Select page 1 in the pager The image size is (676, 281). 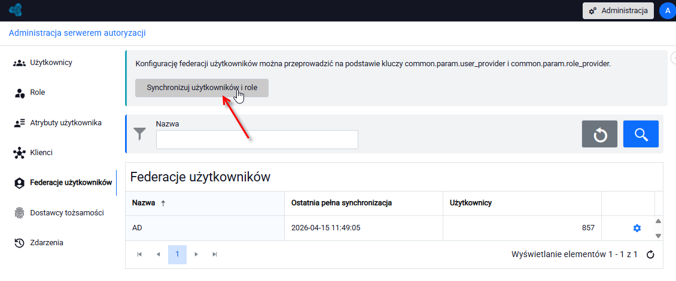(177, 254)
